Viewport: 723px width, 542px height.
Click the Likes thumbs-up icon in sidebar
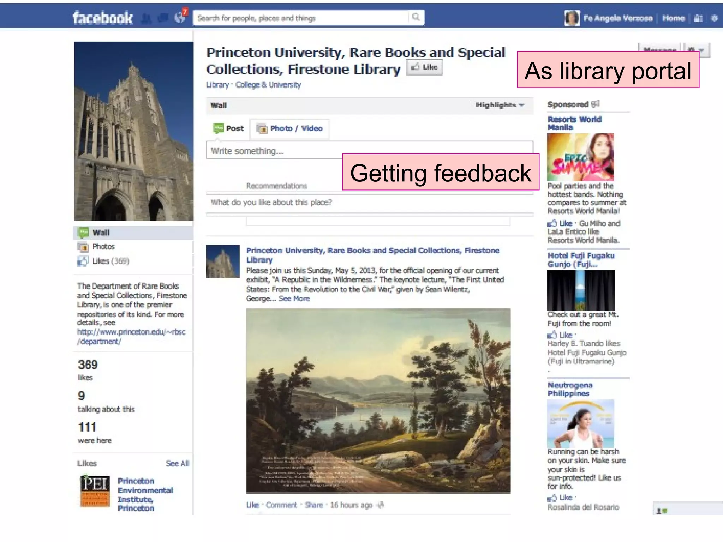click(x=83, y=261)
